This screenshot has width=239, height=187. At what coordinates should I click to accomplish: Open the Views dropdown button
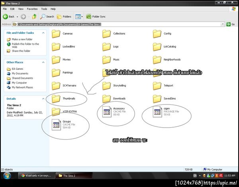pos(79,16)
